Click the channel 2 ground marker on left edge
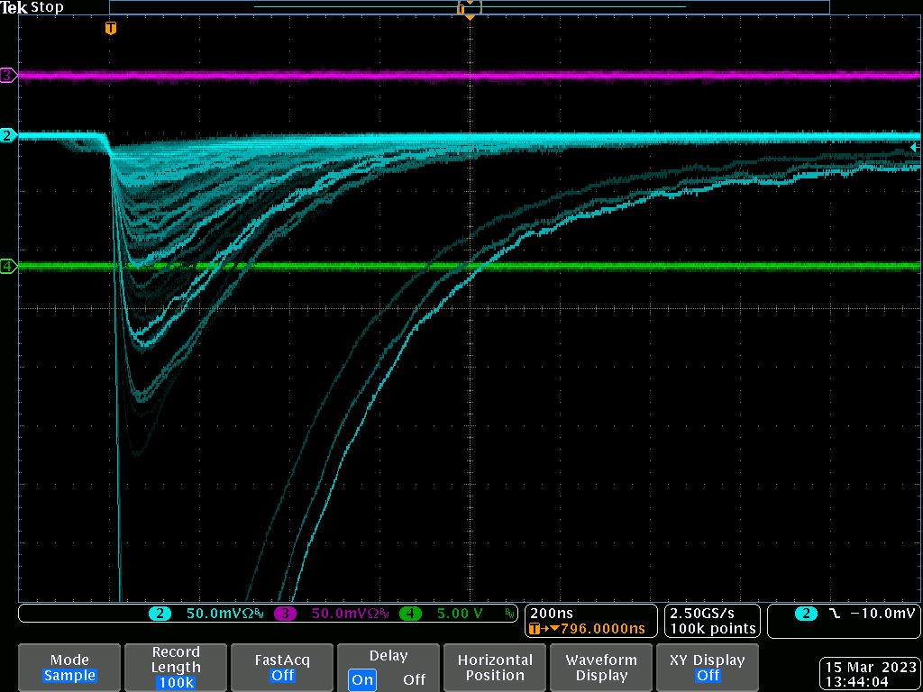Screen dimensions: 923x692 pyautogui.click(x=8, y=135)
